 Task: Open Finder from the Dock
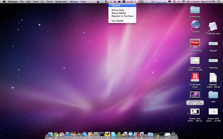coord(50,134)
